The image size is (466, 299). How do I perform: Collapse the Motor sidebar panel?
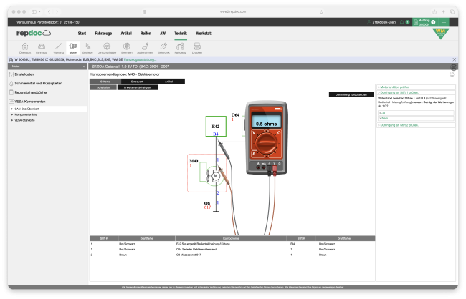point(84,67)
